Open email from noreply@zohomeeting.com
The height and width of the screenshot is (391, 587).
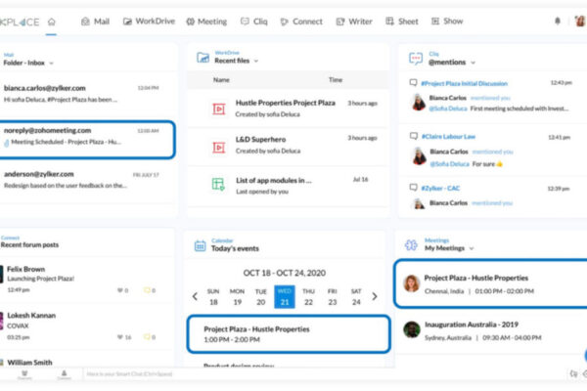86,140
